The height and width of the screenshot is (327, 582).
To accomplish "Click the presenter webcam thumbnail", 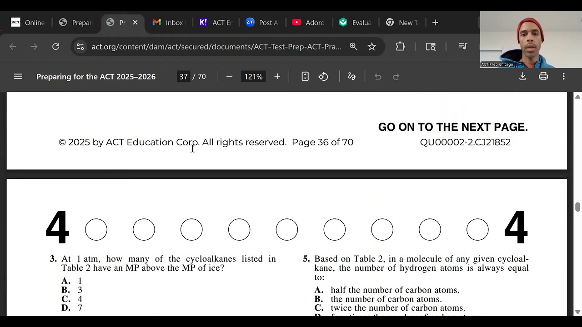I will 531,40.
